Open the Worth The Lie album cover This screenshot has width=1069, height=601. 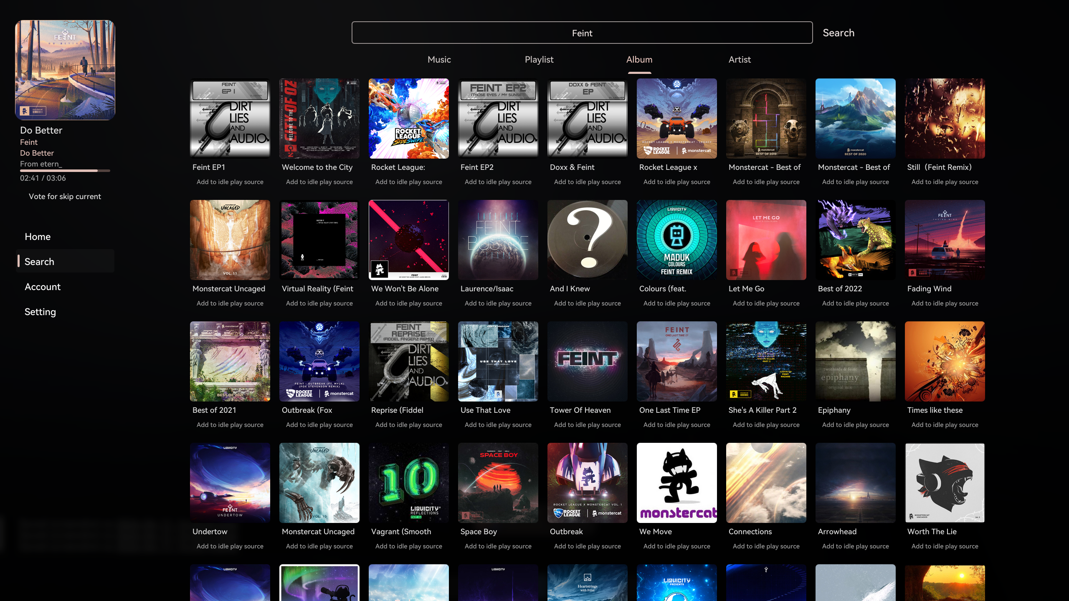click(x=945, y=483)
